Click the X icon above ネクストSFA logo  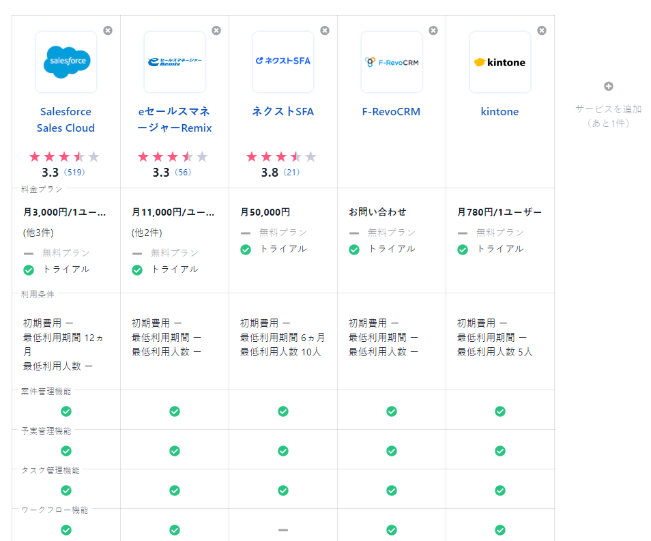325,31
